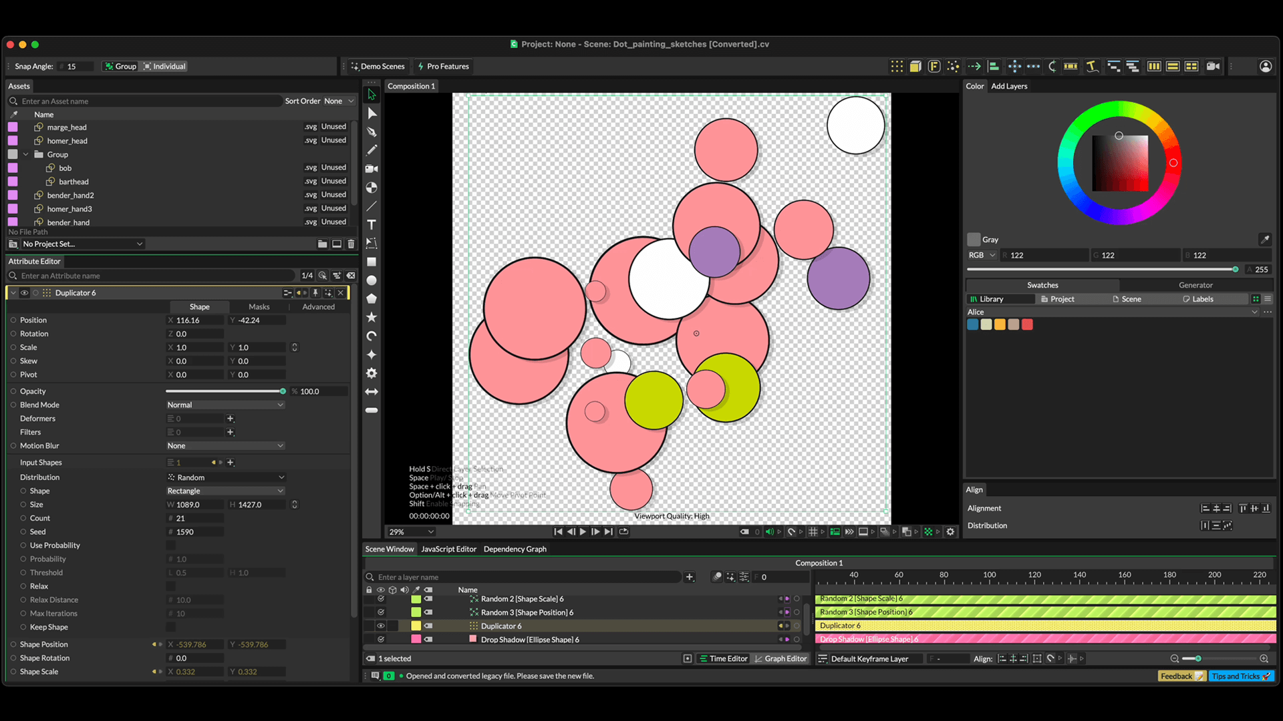Open the Blend Mode Normal dropdown

click(226, 405)
